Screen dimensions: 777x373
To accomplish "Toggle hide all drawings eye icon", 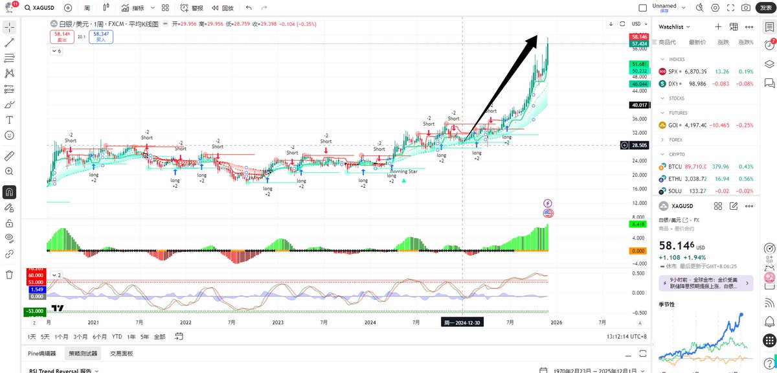I will point(10,238).
